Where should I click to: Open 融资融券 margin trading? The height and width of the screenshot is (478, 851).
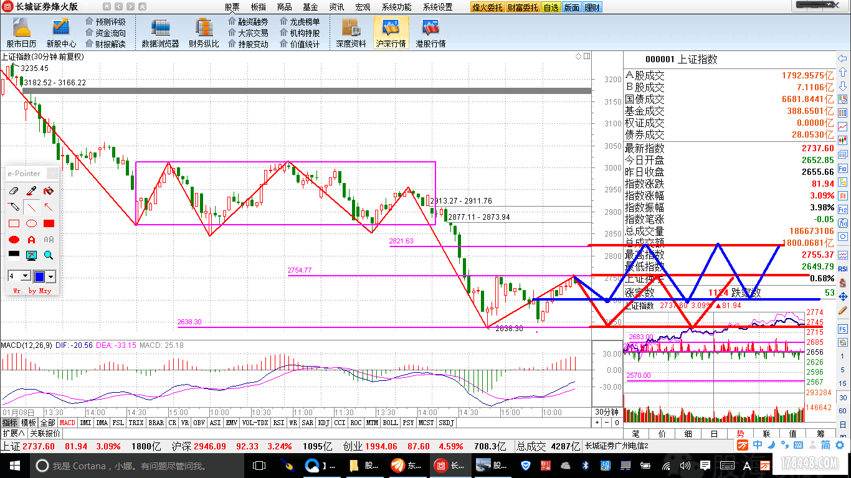[x=248, y=22]
